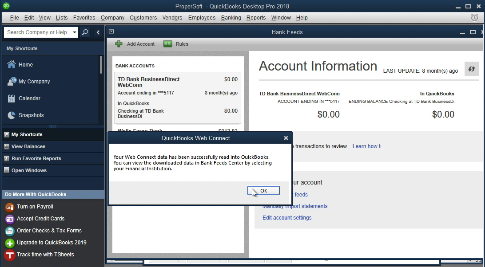Open the Employees menu

tap(202, 18)
